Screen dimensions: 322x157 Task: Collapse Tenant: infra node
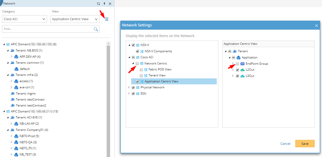click(x=8, y=75)
